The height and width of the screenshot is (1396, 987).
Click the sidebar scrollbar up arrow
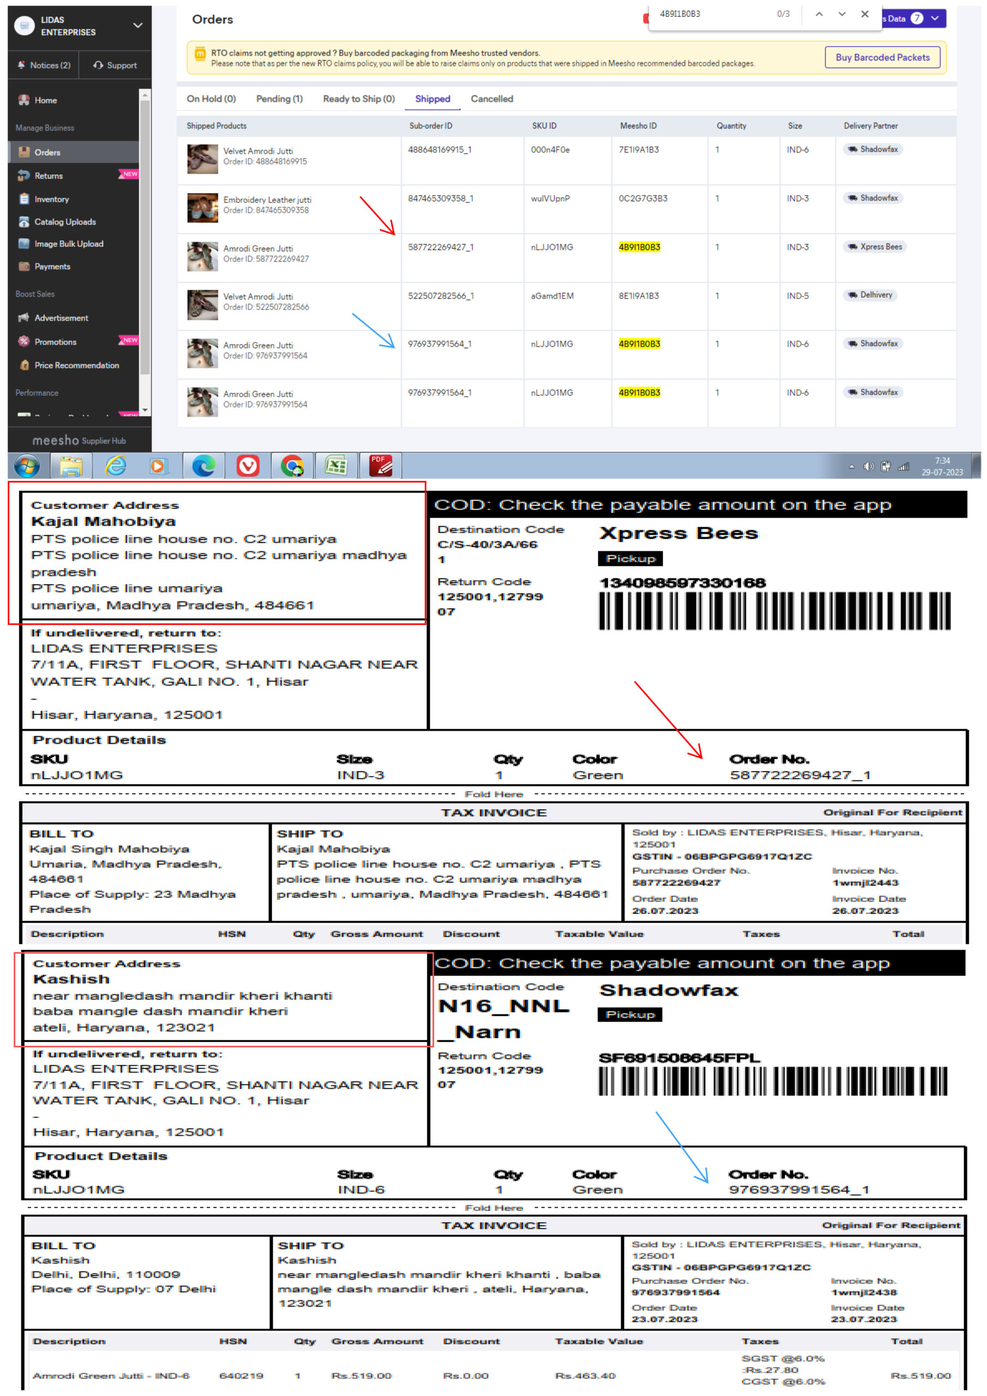[145, 95]
